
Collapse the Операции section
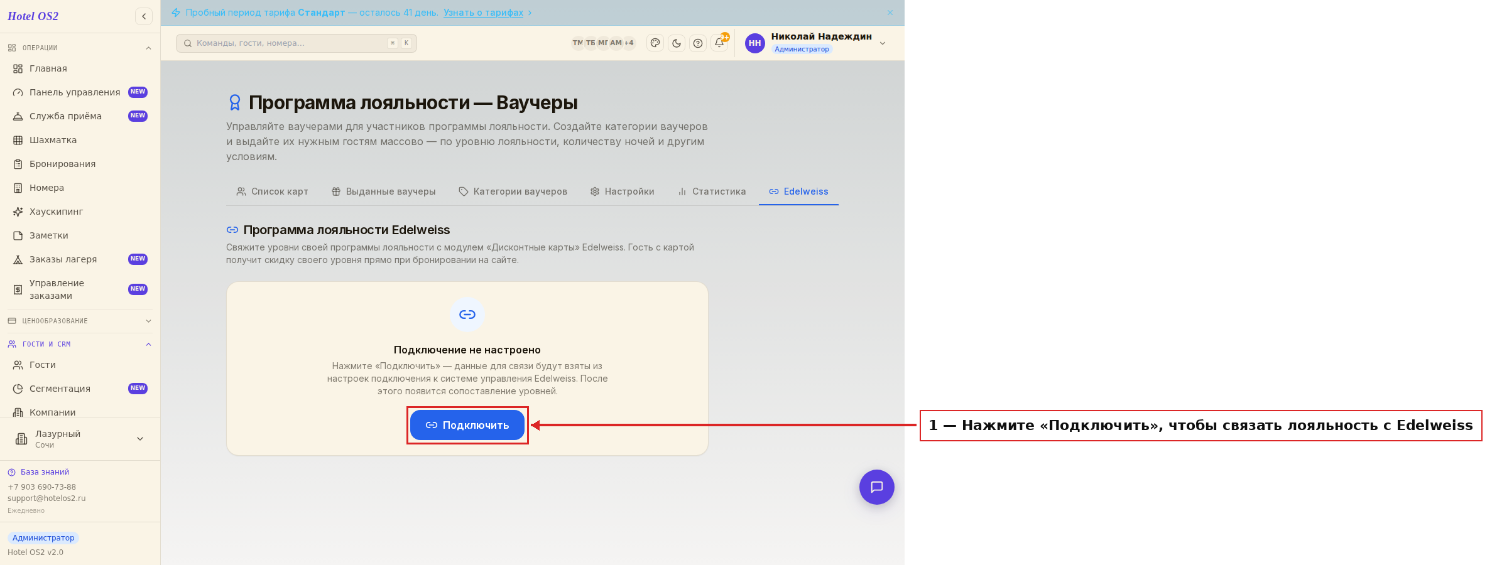80,48
